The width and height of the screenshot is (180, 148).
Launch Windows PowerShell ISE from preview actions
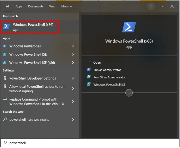[x=109, y=85]
